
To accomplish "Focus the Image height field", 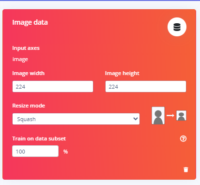I will click(x=146, y=87).
